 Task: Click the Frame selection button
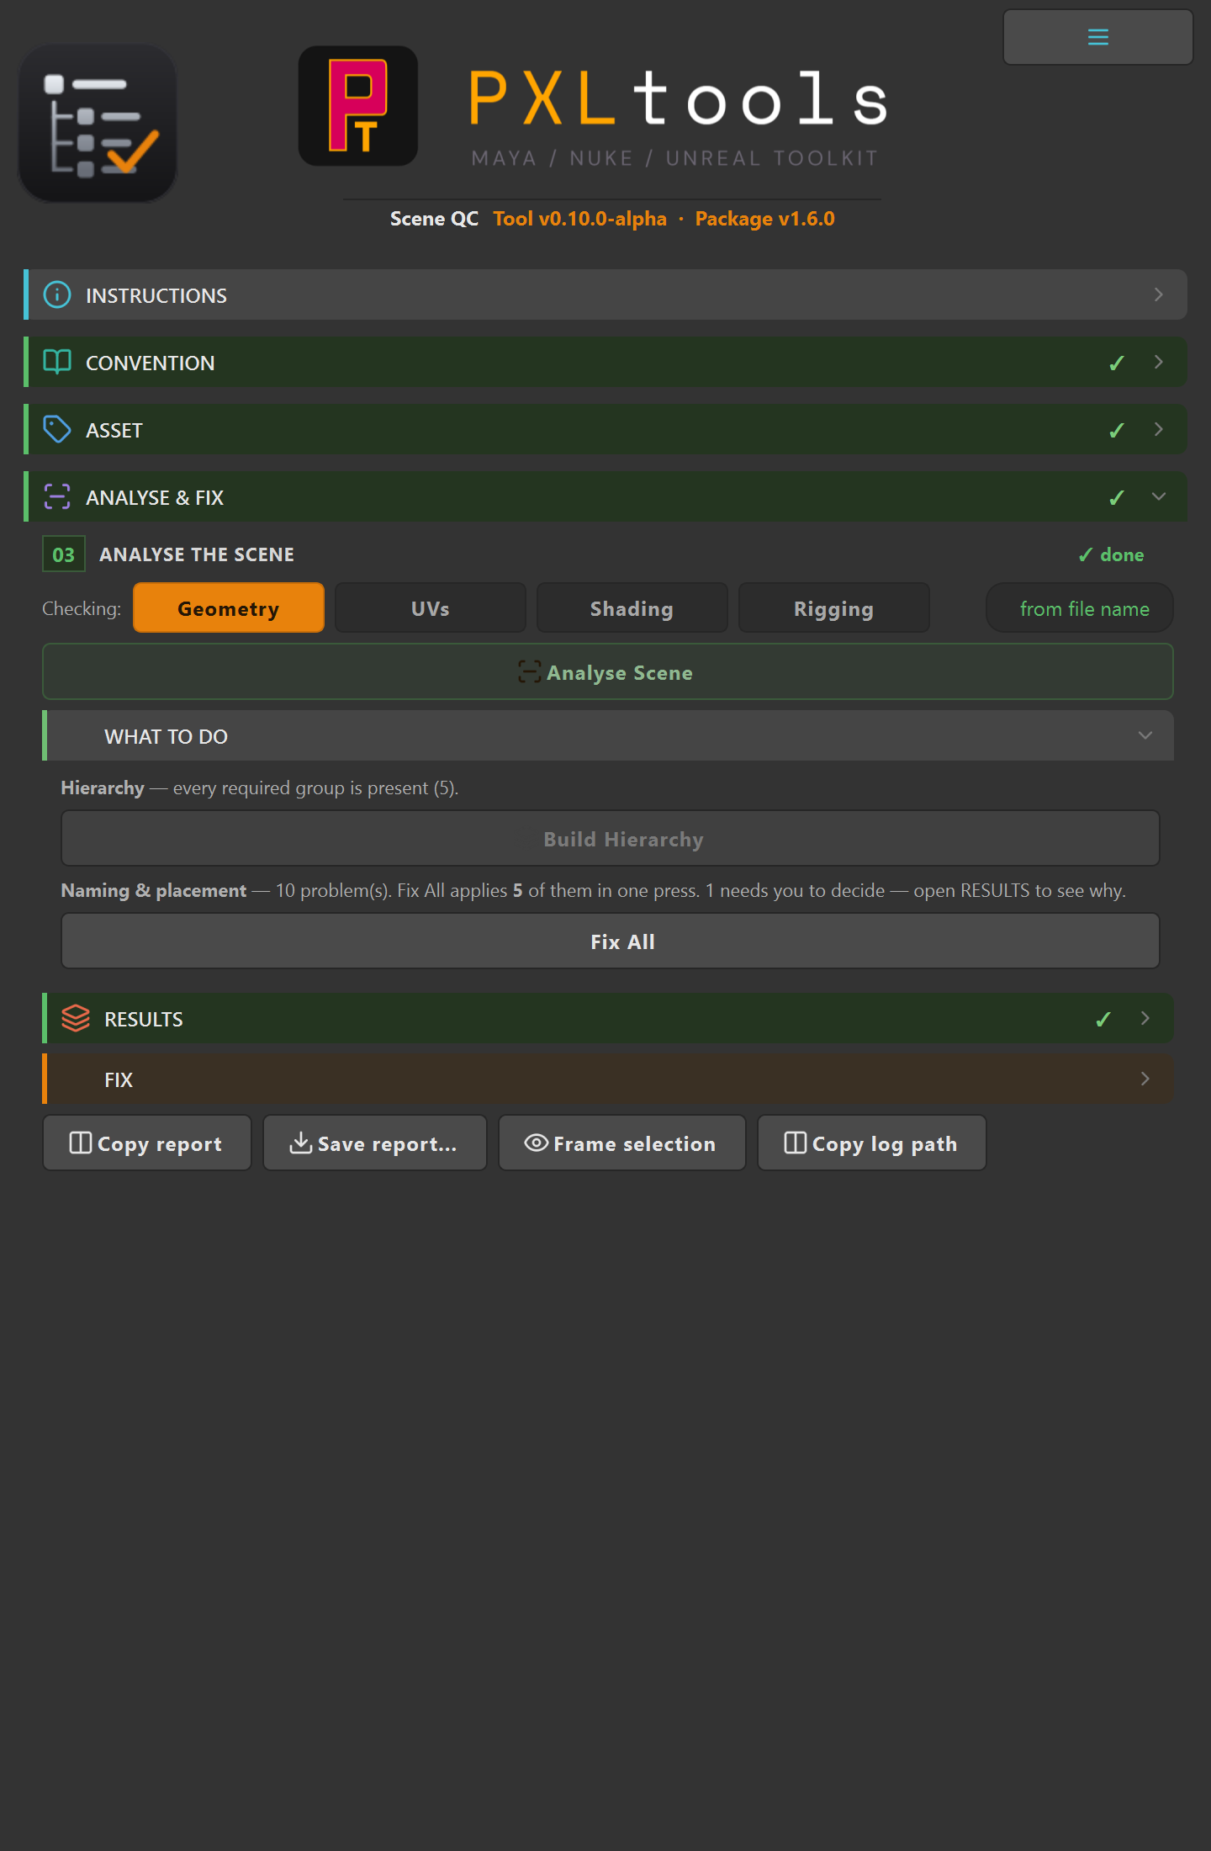tap(622, 1143)
